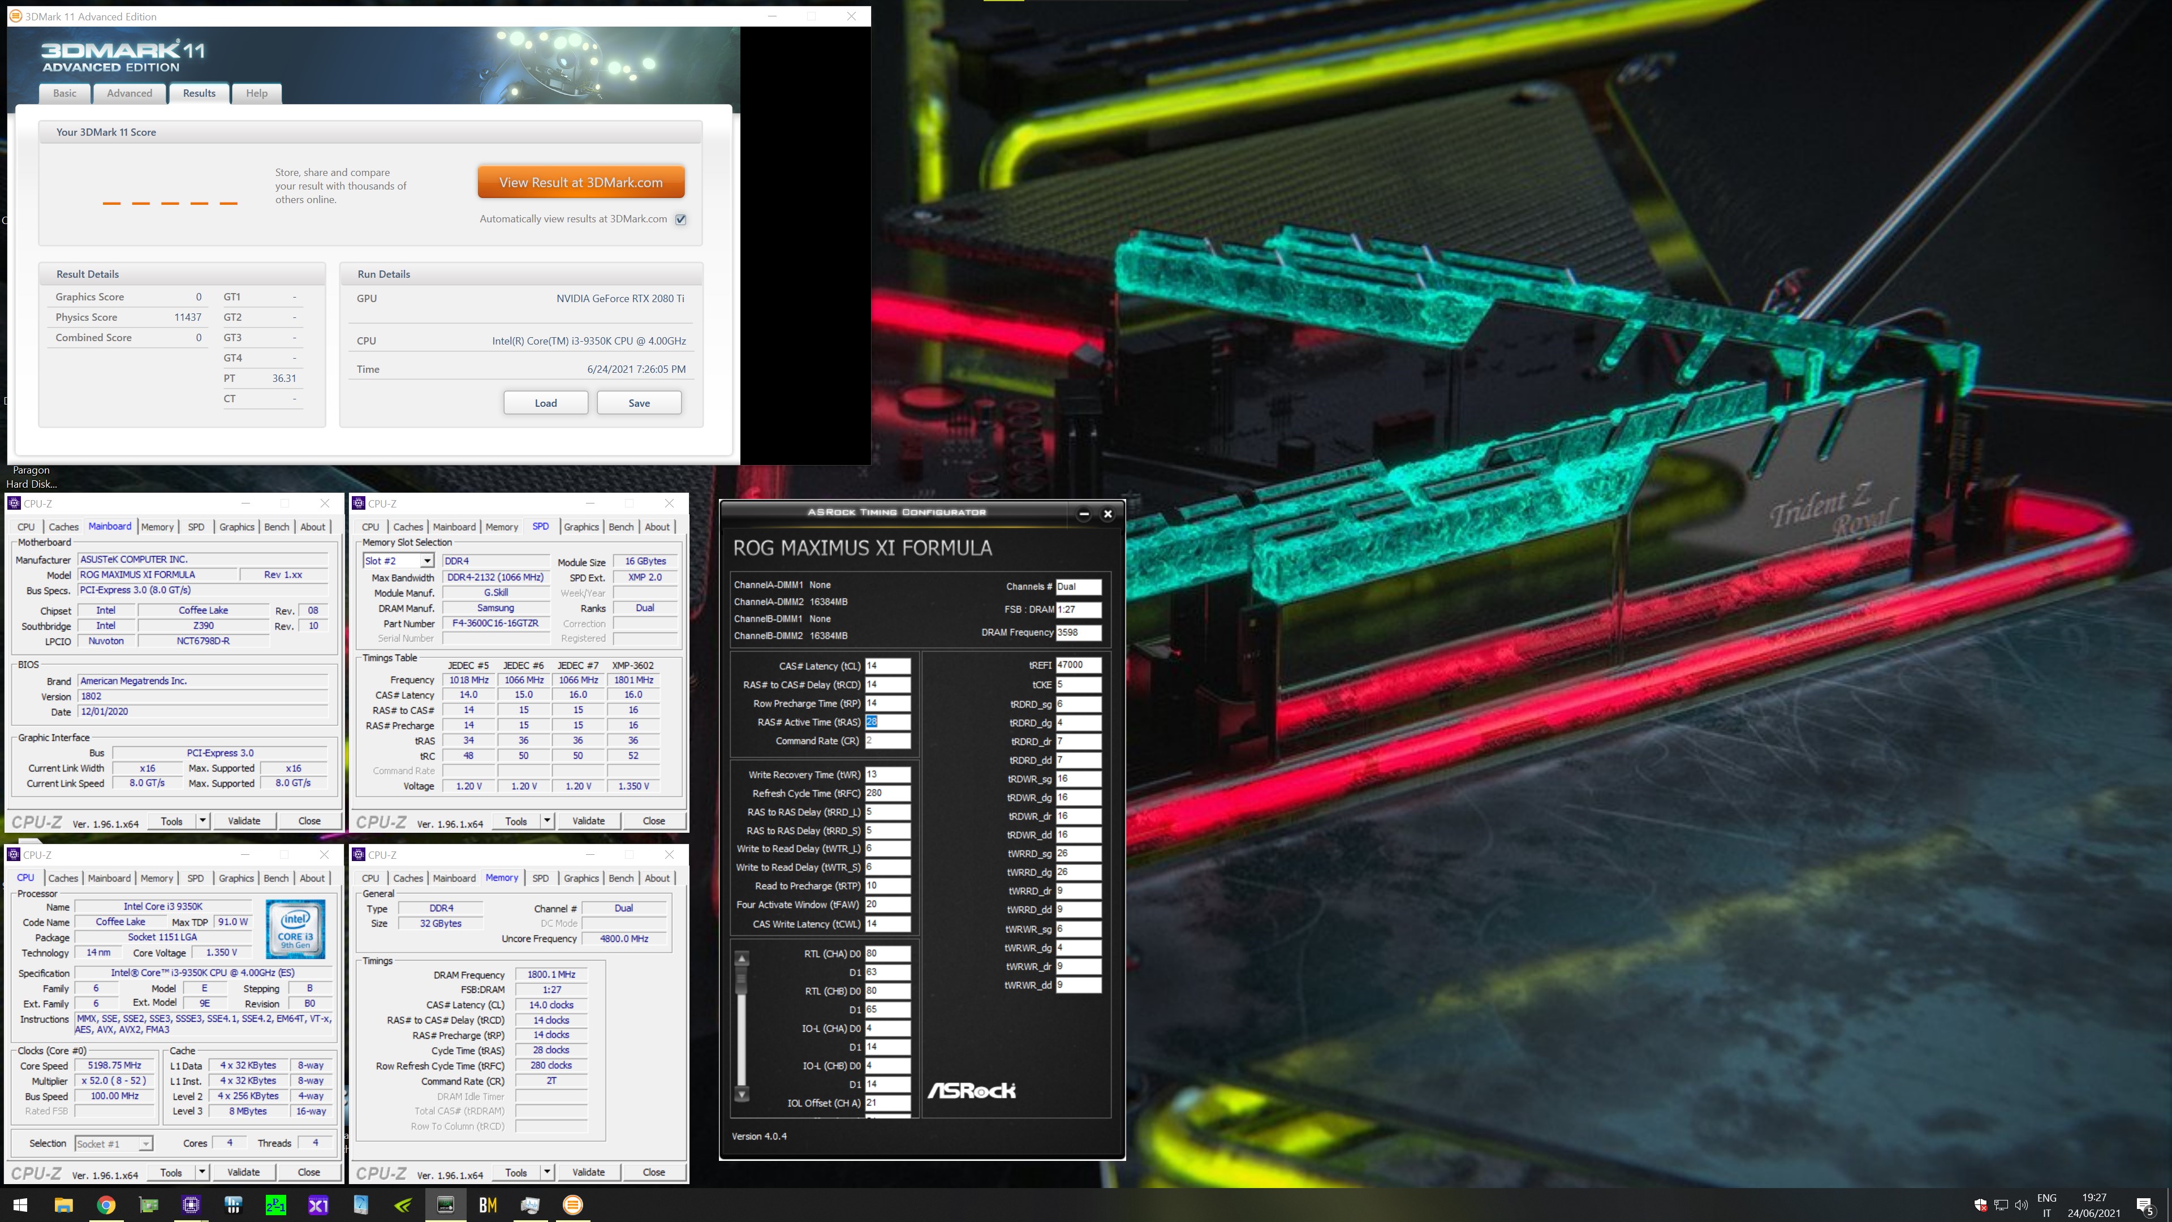Open the blue gauge meter taskbar app
2172x1222 pixels.
pyautogui.click(x=361, y=1204)
